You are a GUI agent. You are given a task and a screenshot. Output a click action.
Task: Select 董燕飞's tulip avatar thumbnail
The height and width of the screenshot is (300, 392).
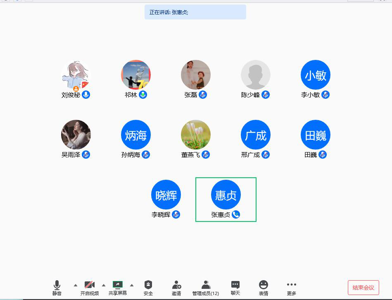pos(196,135)
